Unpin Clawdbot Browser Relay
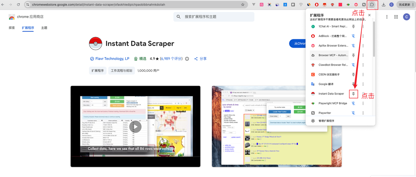 tap(353, 65)
